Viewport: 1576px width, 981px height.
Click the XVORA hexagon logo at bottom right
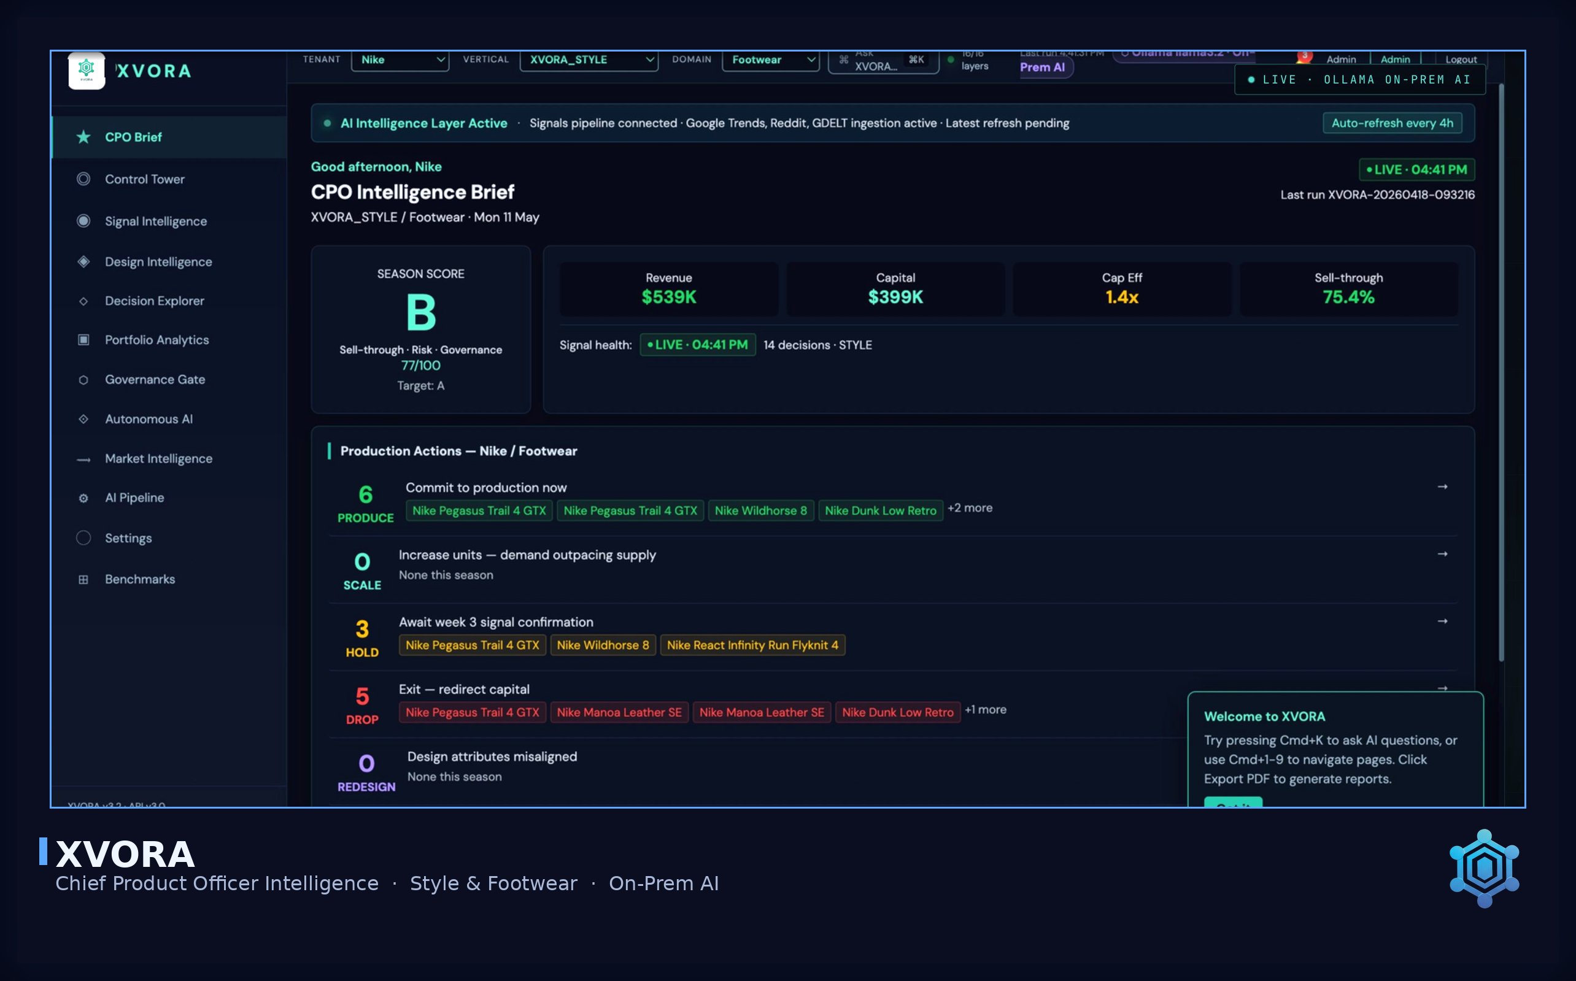pyautogui.click(x=1484, y=868)
